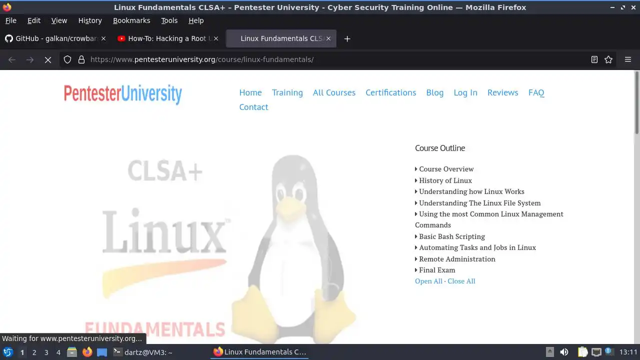Open the Firefox hamburger application menu
The image size is (640, 360).
click(628, 59)
